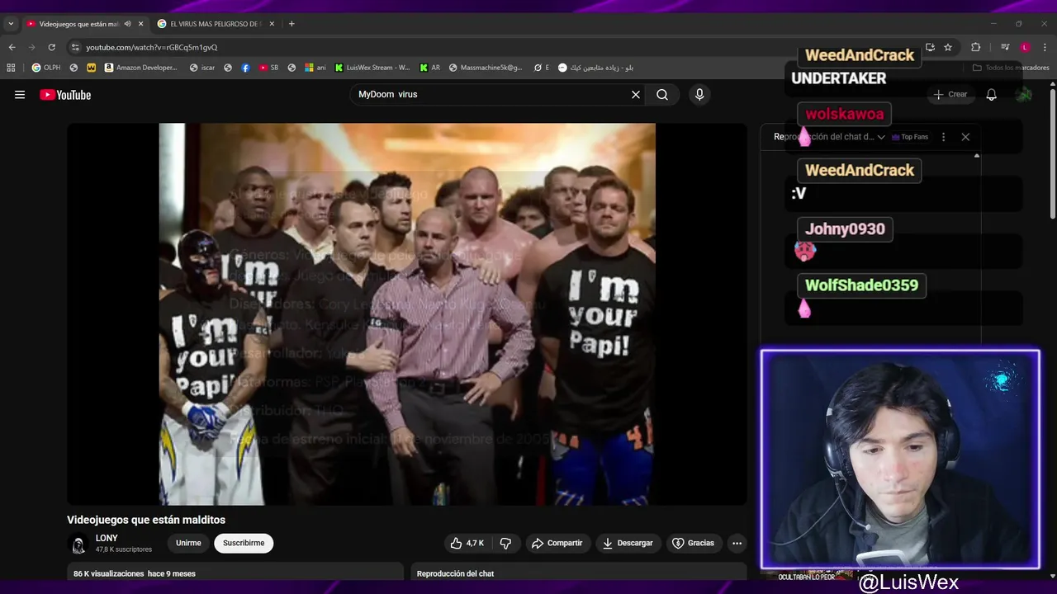The height and width of the screenshot is (594, 1057).
Task: Dislike the video
Action: 505,543
